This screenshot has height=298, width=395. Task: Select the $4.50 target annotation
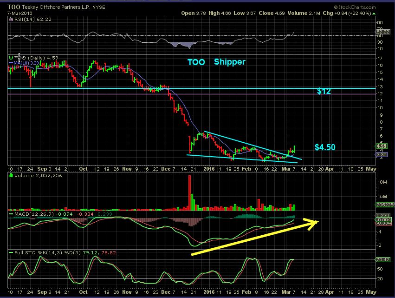325,147
